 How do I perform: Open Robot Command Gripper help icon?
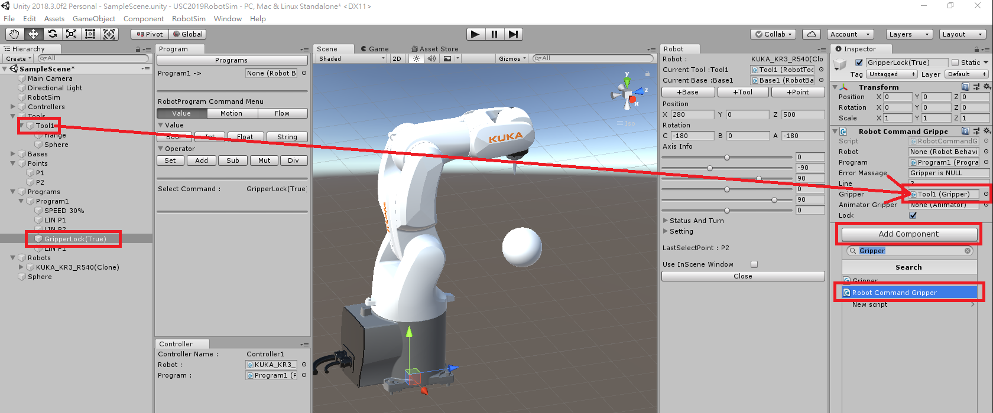(x=966, y=131)
